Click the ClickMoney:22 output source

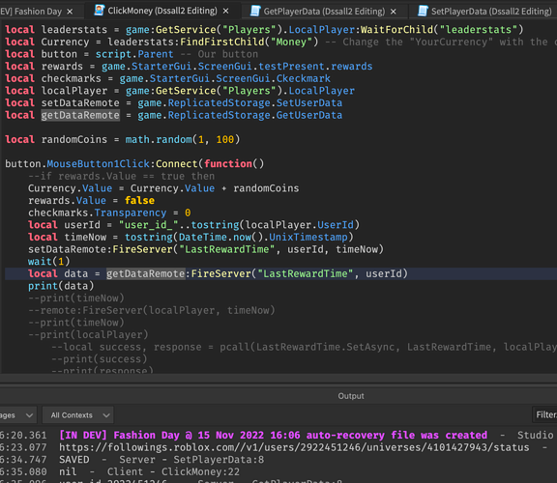tap(200, 471)
